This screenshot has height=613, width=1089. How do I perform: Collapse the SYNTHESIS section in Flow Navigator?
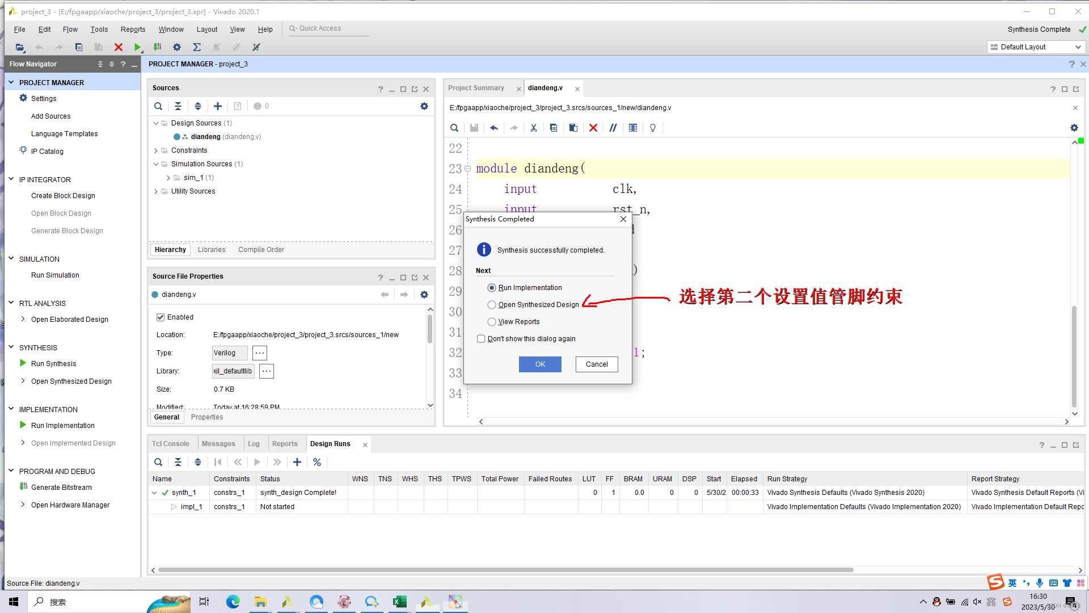coord(11,347)
